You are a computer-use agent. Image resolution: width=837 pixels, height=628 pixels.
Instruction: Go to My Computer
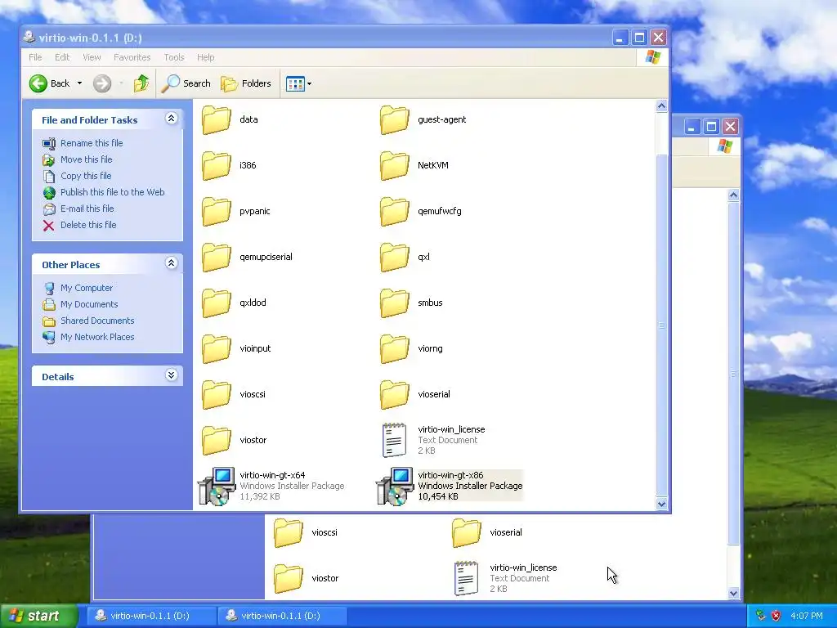[x=78, y=289]
